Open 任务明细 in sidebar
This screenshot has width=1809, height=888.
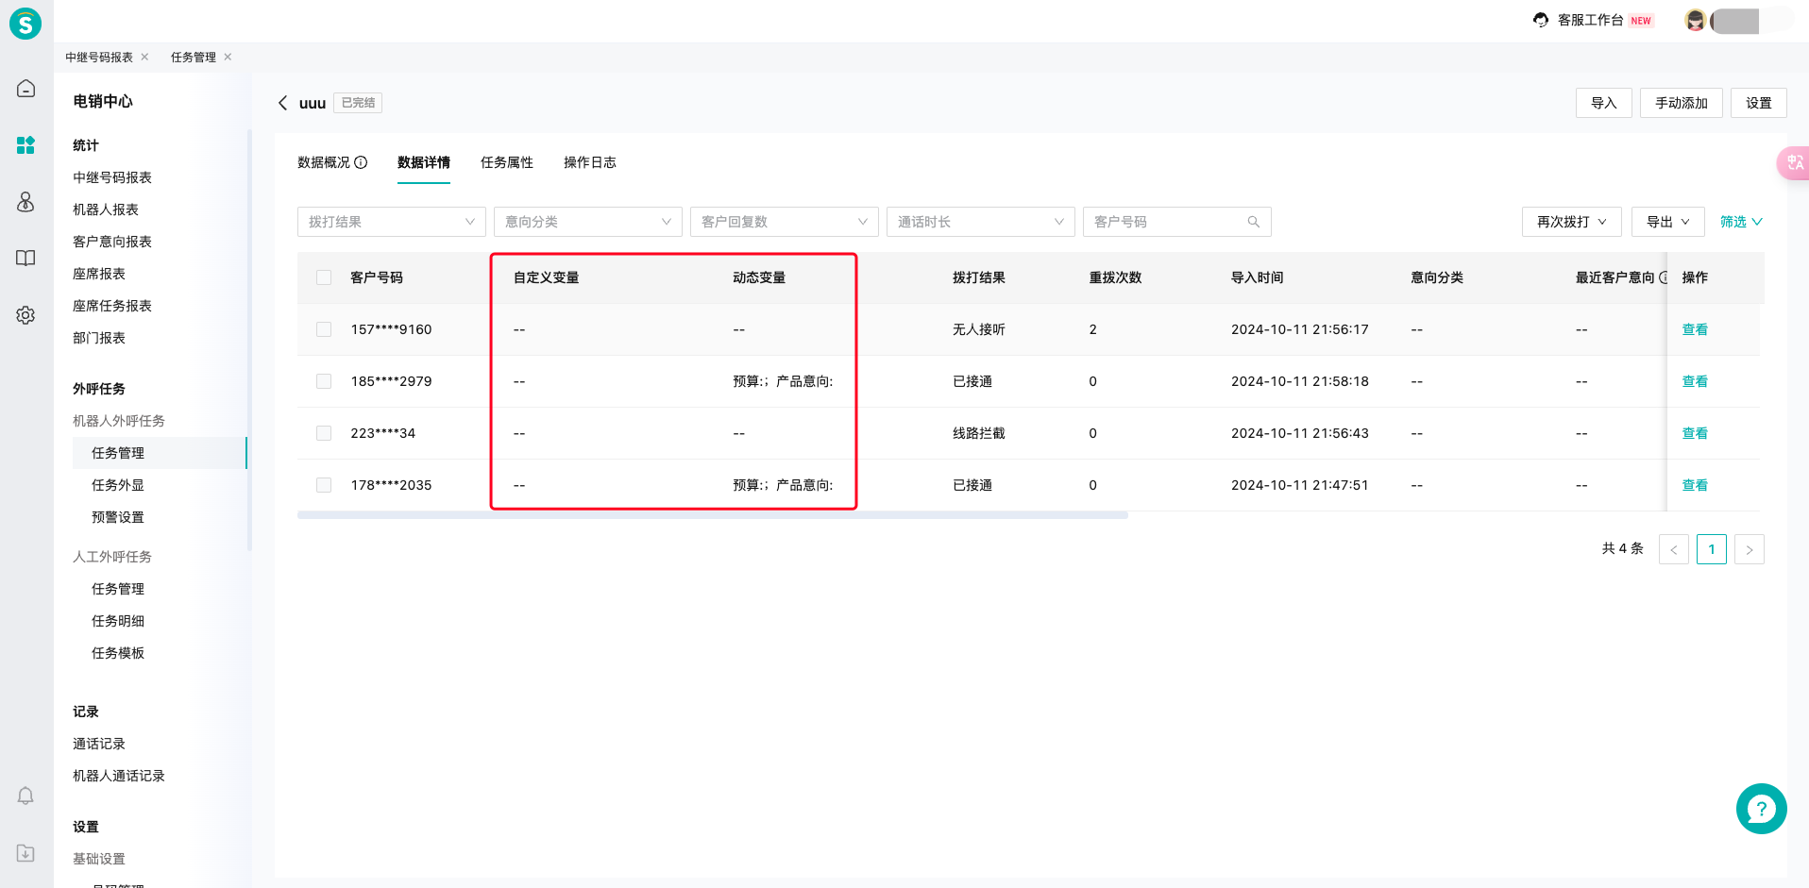[x=118, y=621]
